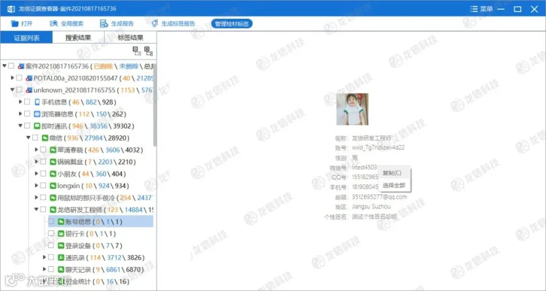
Task: Click icon next to 锅碗瓢盆
Action: [53, 162]
